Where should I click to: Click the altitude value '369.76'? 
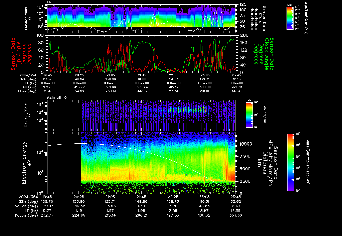[236, 87]
